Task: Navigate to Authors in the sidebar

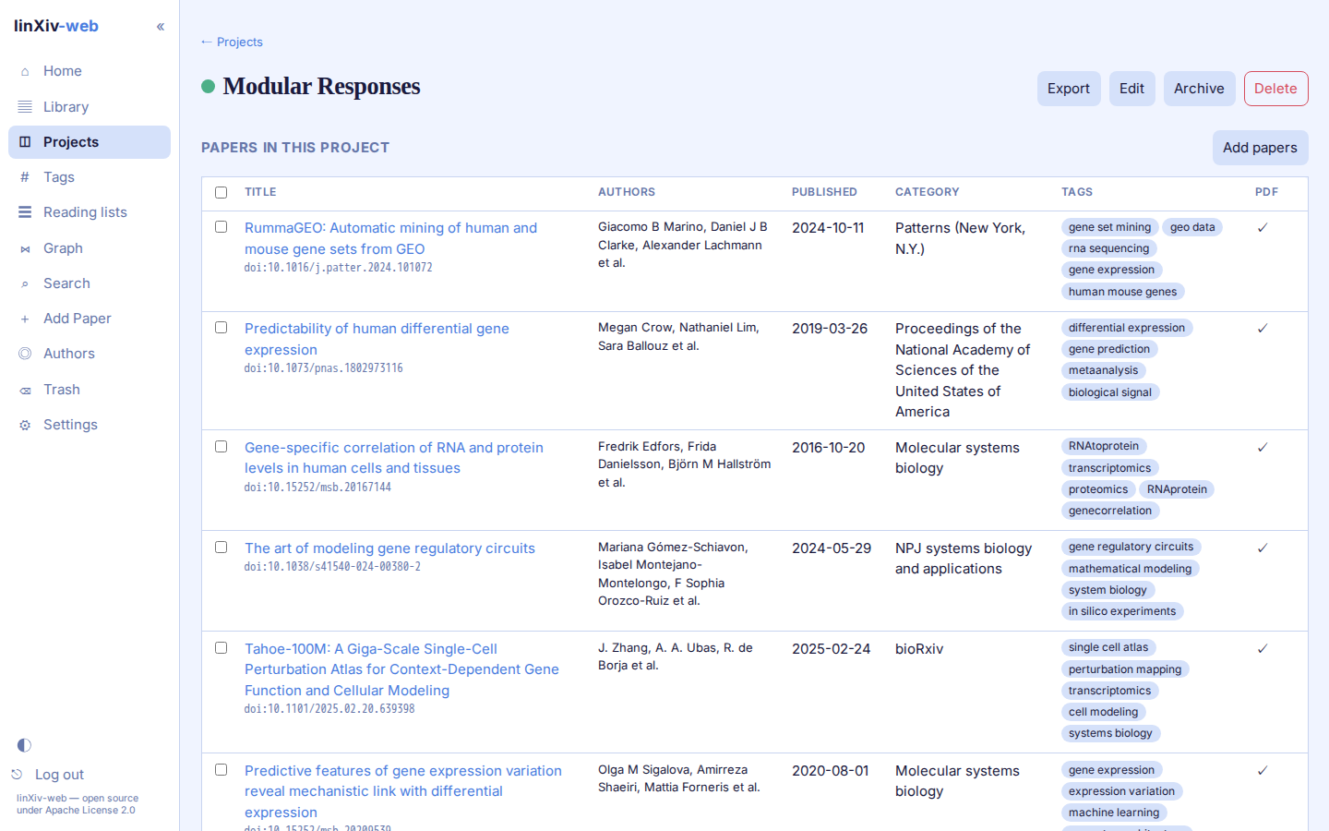Action: (90, 354)
